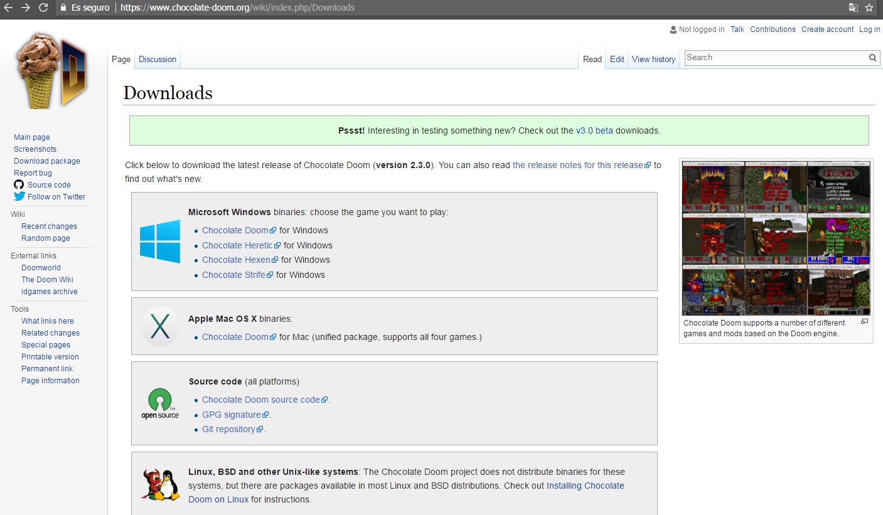The height and width of the screenshot is (515, 883).
Task: Open the Git repository link
Action: point(232,429)
